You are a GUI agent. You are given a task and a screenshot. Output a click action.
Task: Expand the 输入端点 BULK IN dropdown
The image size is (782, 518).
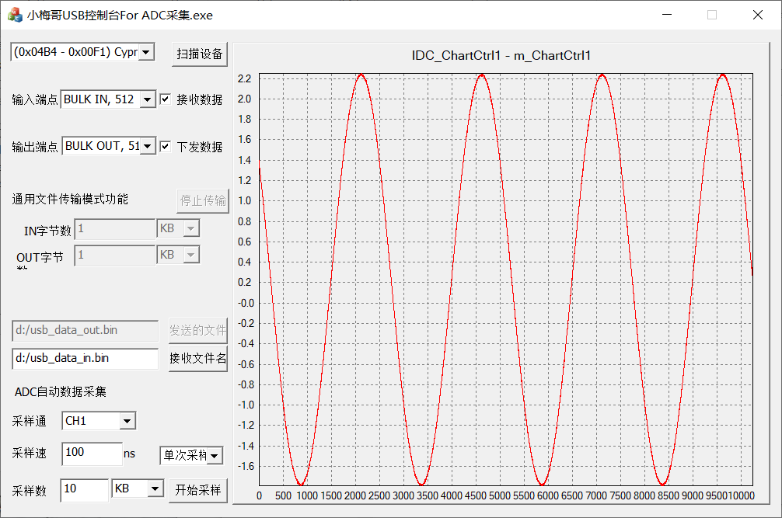click(x=148, y=100)
